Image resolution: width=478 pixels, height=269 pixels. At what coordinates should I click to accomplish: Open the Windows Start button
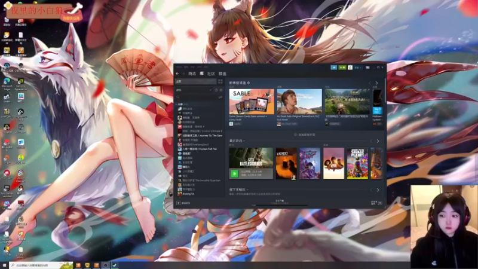pos(4,265)
